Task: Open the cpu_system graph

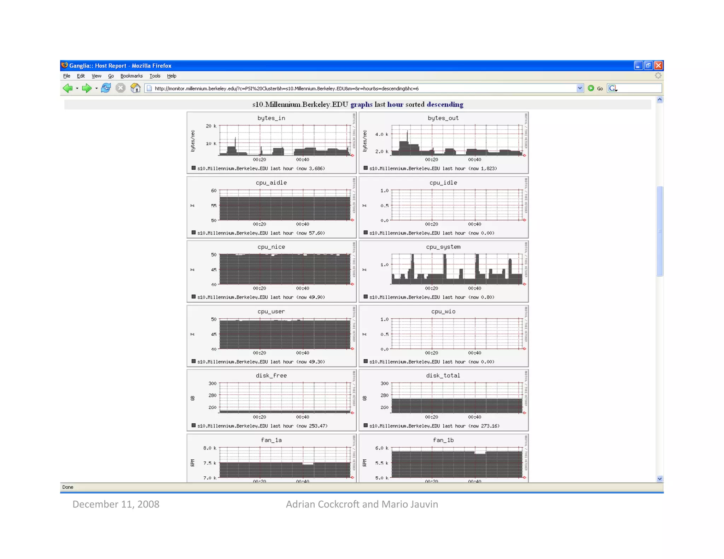Action: (443, 271)
